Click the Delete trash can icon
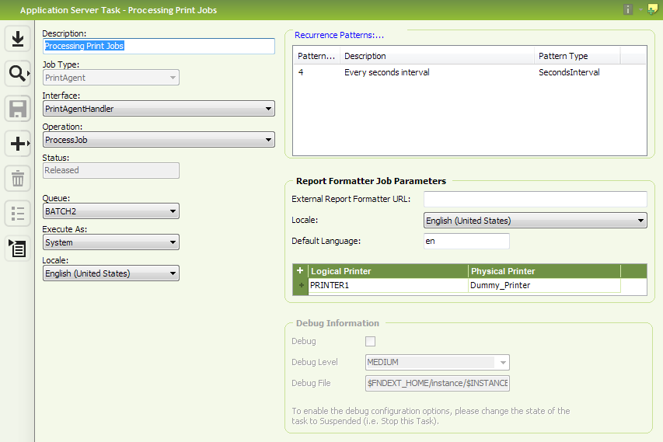This screenshot has height=442, width=663. tap(17, 179)
